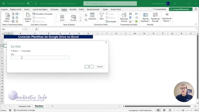Click Acessibilidade: investigar in status bar
The height and width of the screenshot is (112, 199).
[x=25, y=110]
